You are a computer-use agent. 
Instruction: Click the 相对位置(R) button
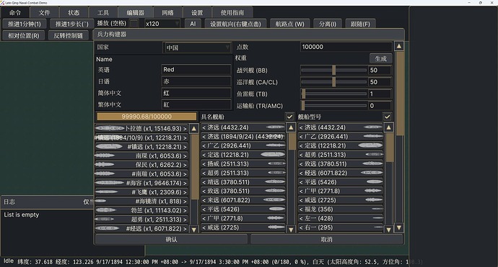pos(24,35)
